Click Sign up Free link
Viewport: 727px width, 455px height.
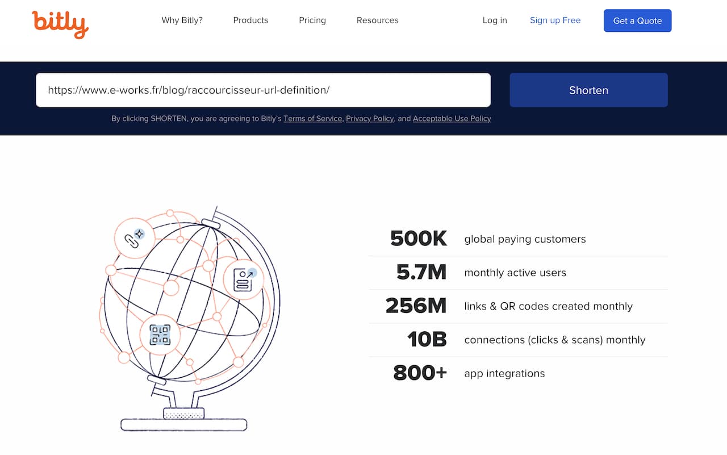tap(555, 20)
